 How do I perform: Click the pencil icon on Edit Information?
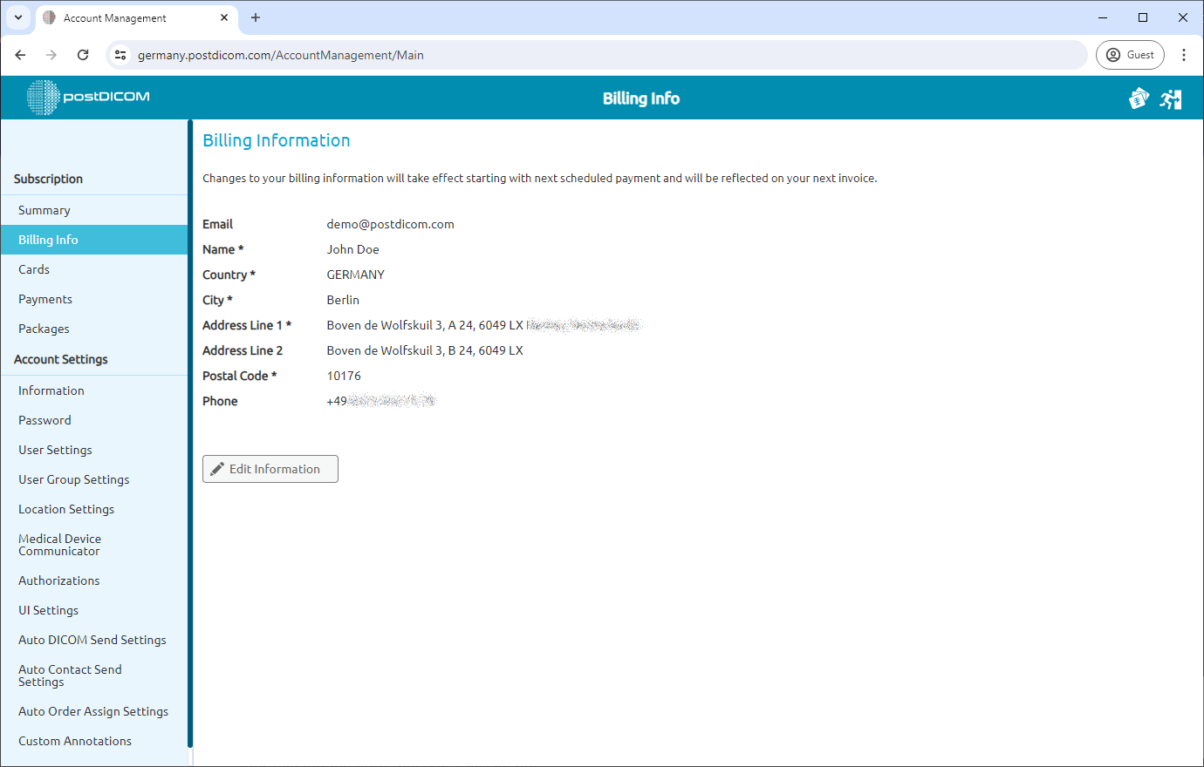click(x=218, y=468)
